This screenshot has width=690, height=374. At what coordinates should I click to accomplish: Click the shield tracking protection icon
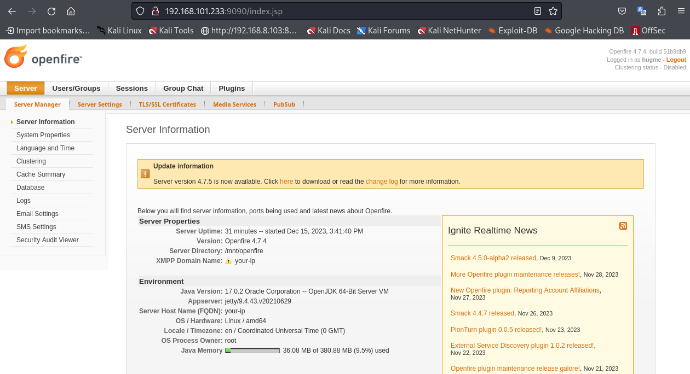point(140,11)
